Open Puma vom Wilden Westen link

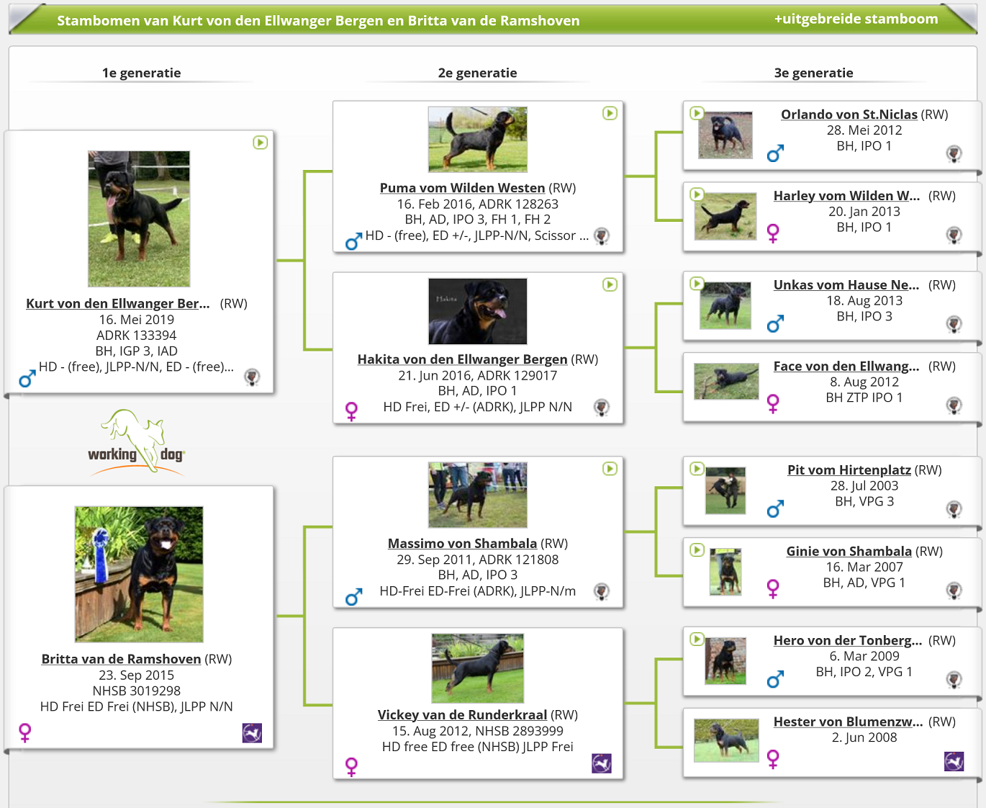click(462, 188)
